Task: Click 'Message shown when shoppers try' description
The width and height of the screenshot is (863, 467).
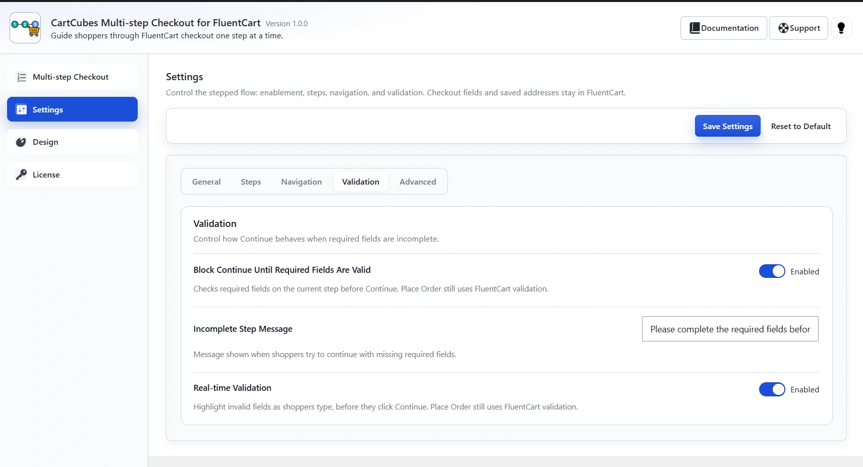Action: pos(325,355)
